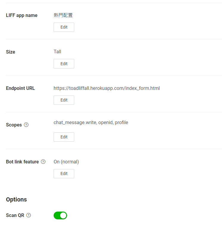Edit the Endpoint URL

point(64,100)
